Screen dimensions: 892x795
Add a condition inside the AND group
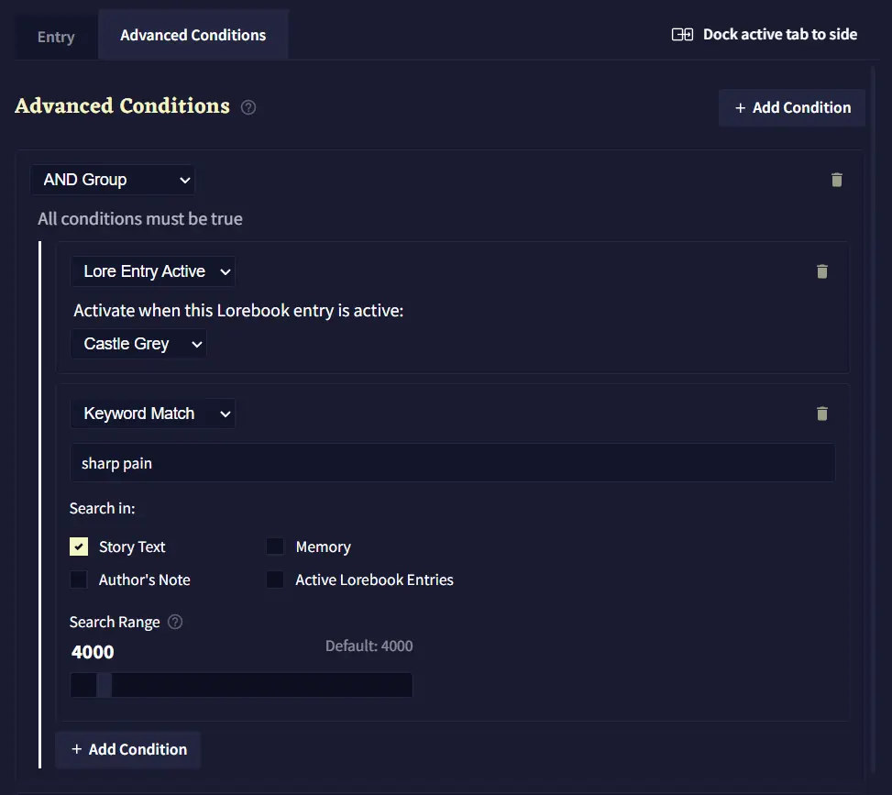click(128, 749)
